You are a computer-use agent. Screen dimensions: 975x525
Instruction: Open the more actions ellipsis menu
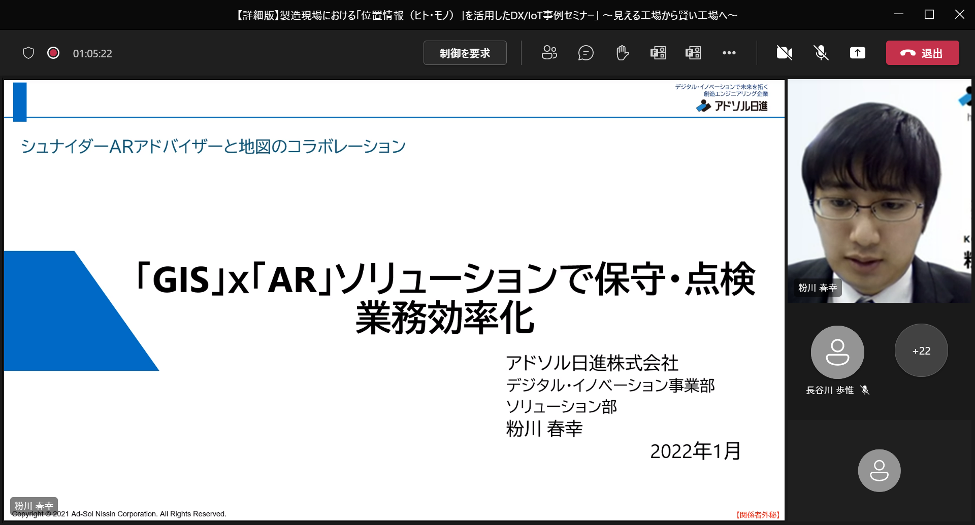729,53
